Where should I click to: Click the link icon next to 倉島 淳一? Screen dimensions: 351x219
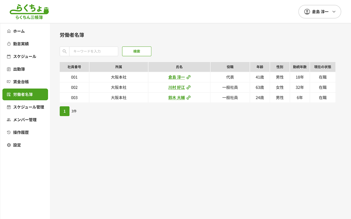pyautogui.click(x=188, y=77)
